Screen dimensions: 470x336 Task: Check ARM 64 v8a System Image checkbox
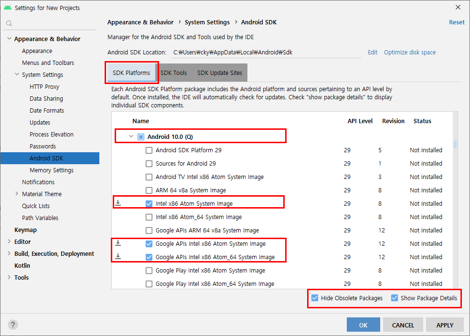pos(149,190)
